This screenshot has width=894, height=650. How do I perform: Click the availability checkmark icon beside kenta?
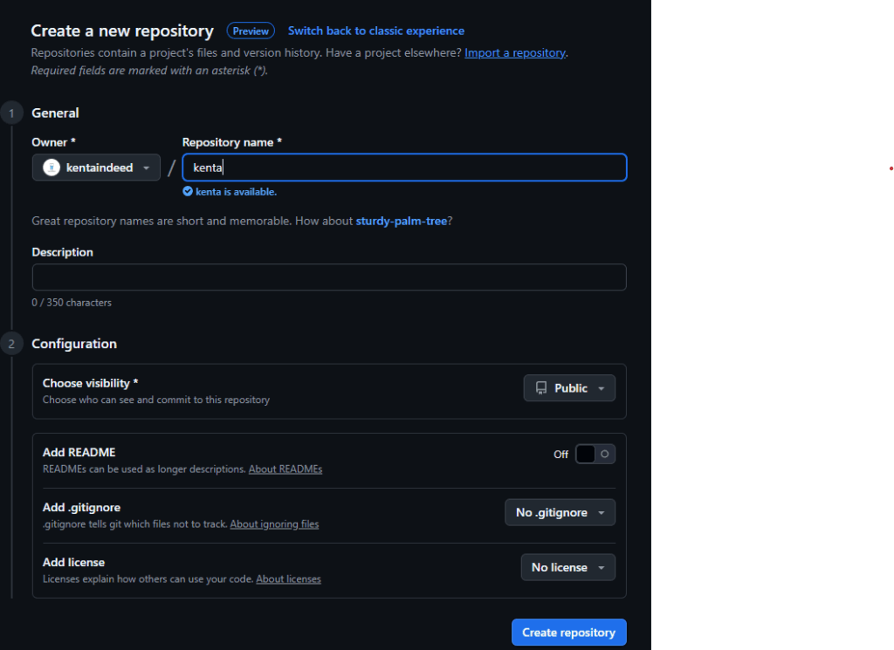tap(188, 192)
